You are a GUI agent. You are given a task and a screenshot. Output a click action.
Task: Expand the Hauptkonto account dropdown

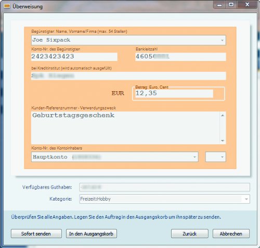[x=194, y=157]
